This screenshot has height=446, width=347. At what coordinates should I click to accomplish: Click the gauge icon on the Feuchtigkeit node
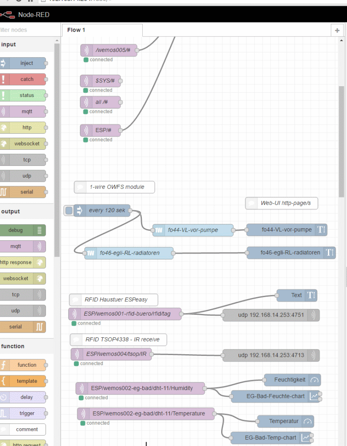pyautogui.click(x=314, y=380)
